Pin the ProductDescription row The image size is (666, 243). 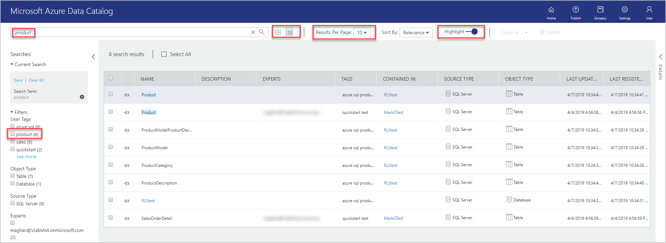[127, 183]
